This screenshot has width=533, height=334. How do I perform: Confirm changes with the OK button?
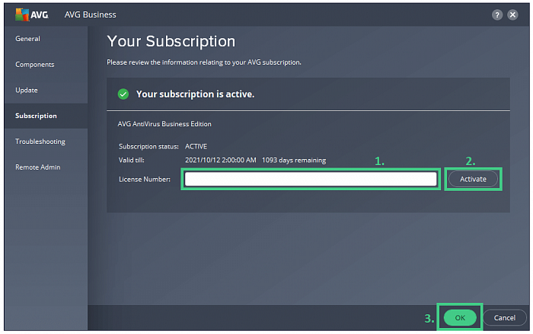(x=459, y=317)
